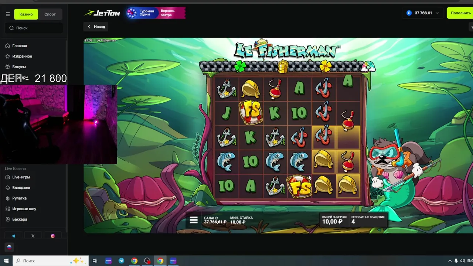Image resolution: width=473 pixels, height=266 pixels.
Task: Click the microphone tray icon
Action: pyautogui.click(x=456, y=261)
